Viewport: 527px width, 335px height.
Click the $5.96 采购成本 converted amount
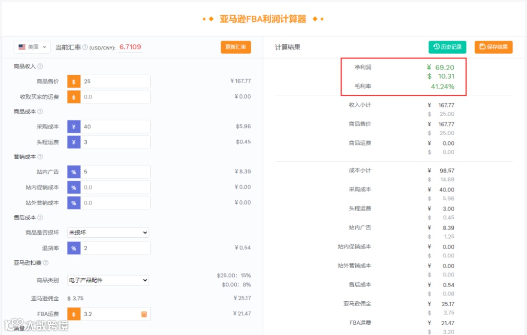pyautogui.click(x=243, y=126)
